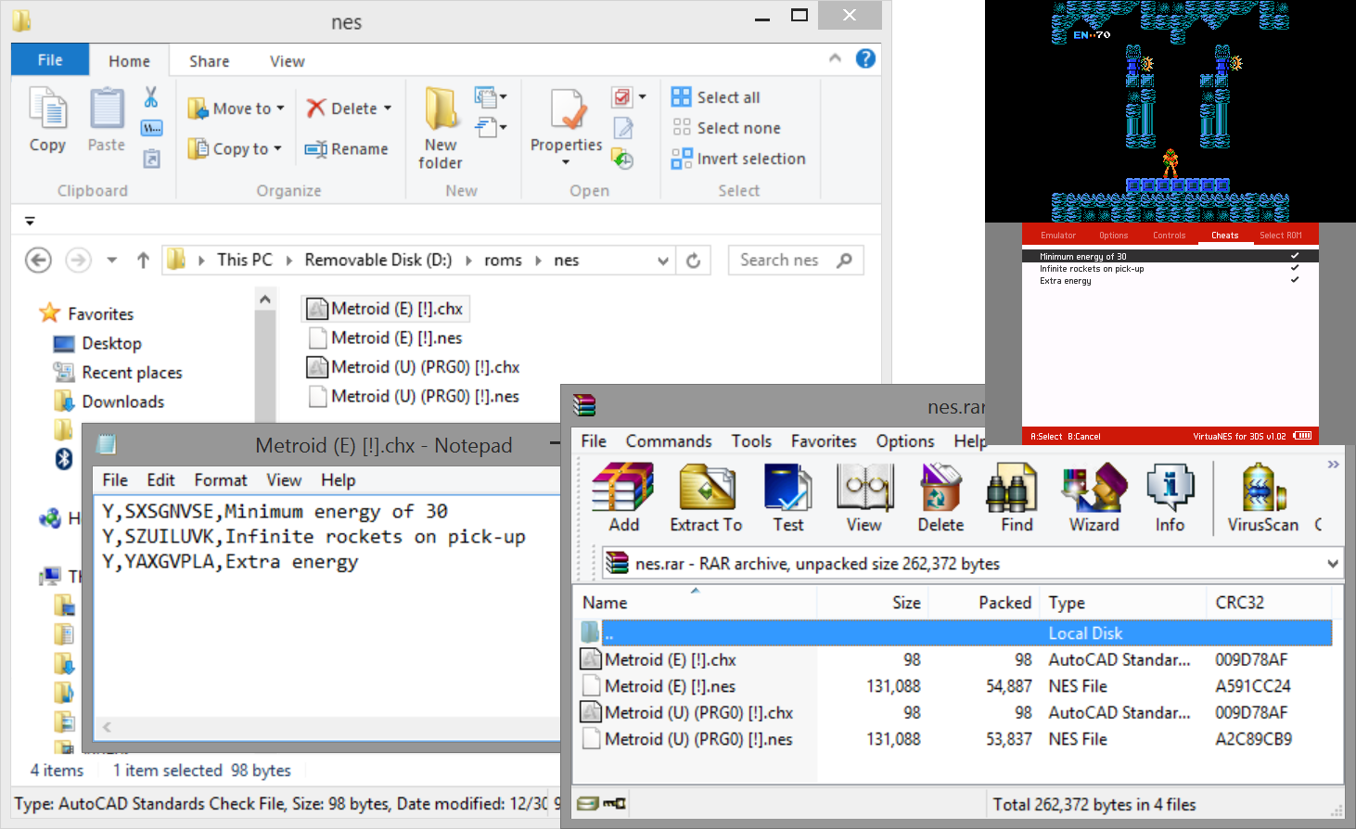Click the Size column header in WinRAR
Image resolution: width=1356 pixels, height=829 pixels.
(906, 603)
